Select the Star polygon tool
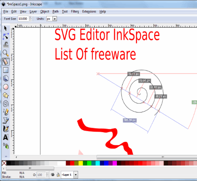 [x=6, y=95]
